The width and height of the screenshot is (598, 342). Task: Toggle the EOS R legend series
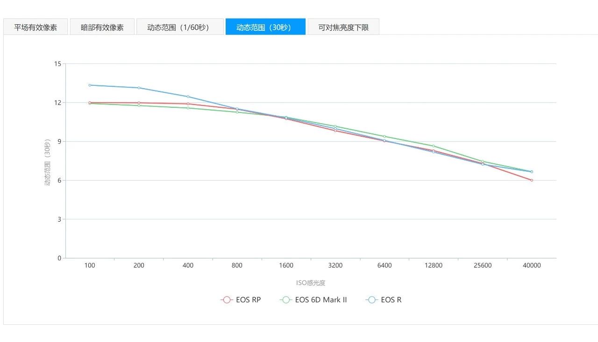coord(391,300)
